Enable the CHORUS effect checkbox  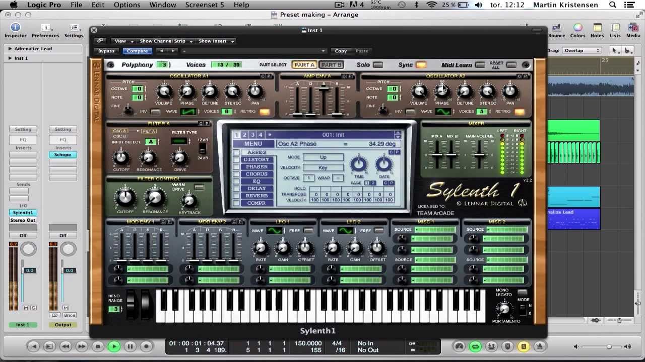(x=236, y=174)
